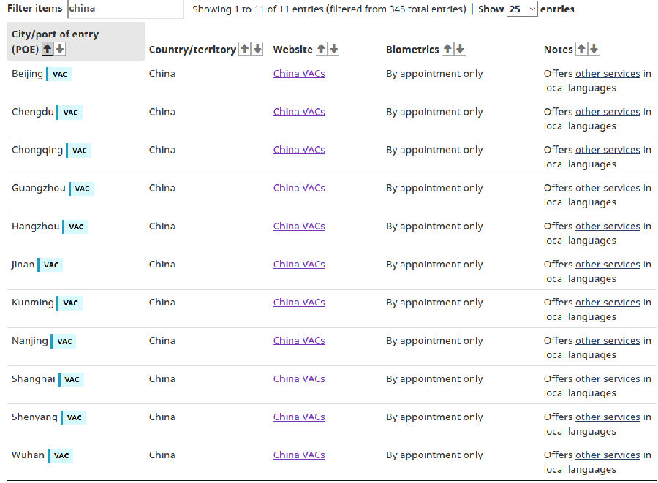Viewport: 658px width, 483px height.
Task: Open China VACs link for Beijing
Action: tap(299, 73)
